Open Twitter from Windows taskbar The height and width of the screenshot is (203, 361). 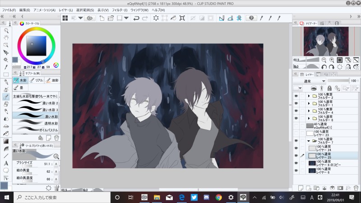coord(194,197)
